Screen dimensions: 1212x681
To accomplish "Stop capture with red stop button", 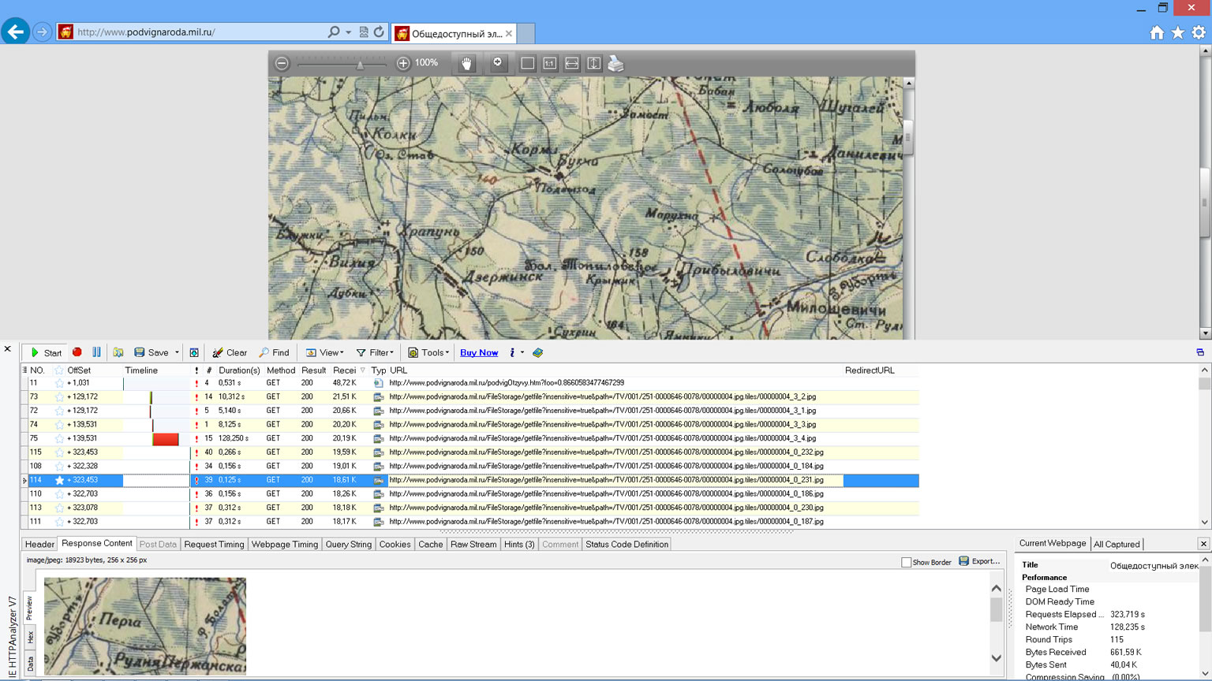I will (x=77, y=352).
